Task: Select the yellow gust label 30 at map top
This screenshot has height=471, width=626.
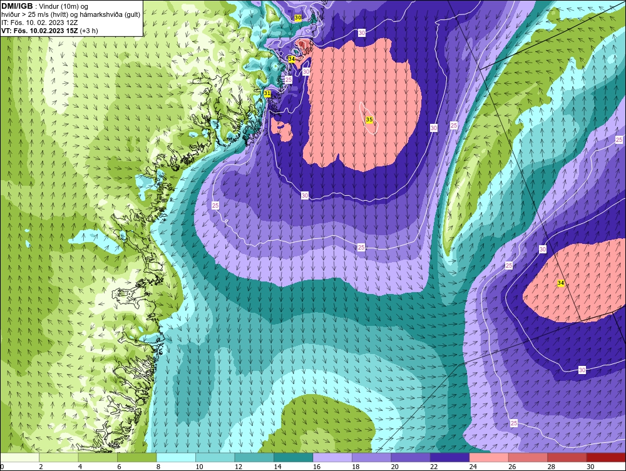Action: point(298,18)
